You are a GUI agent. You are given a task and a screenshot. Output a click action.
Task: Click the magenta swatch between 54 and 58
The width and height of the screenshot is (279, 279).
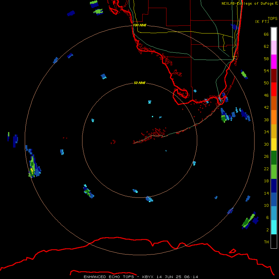point(274,62)
